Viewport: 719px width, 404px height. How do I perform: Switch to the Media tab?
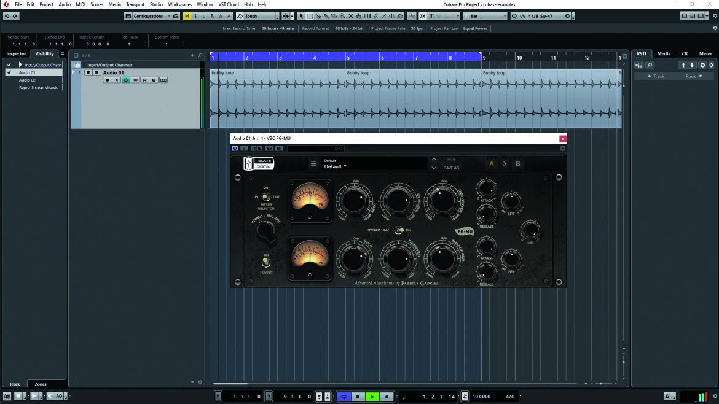[664, 53]
